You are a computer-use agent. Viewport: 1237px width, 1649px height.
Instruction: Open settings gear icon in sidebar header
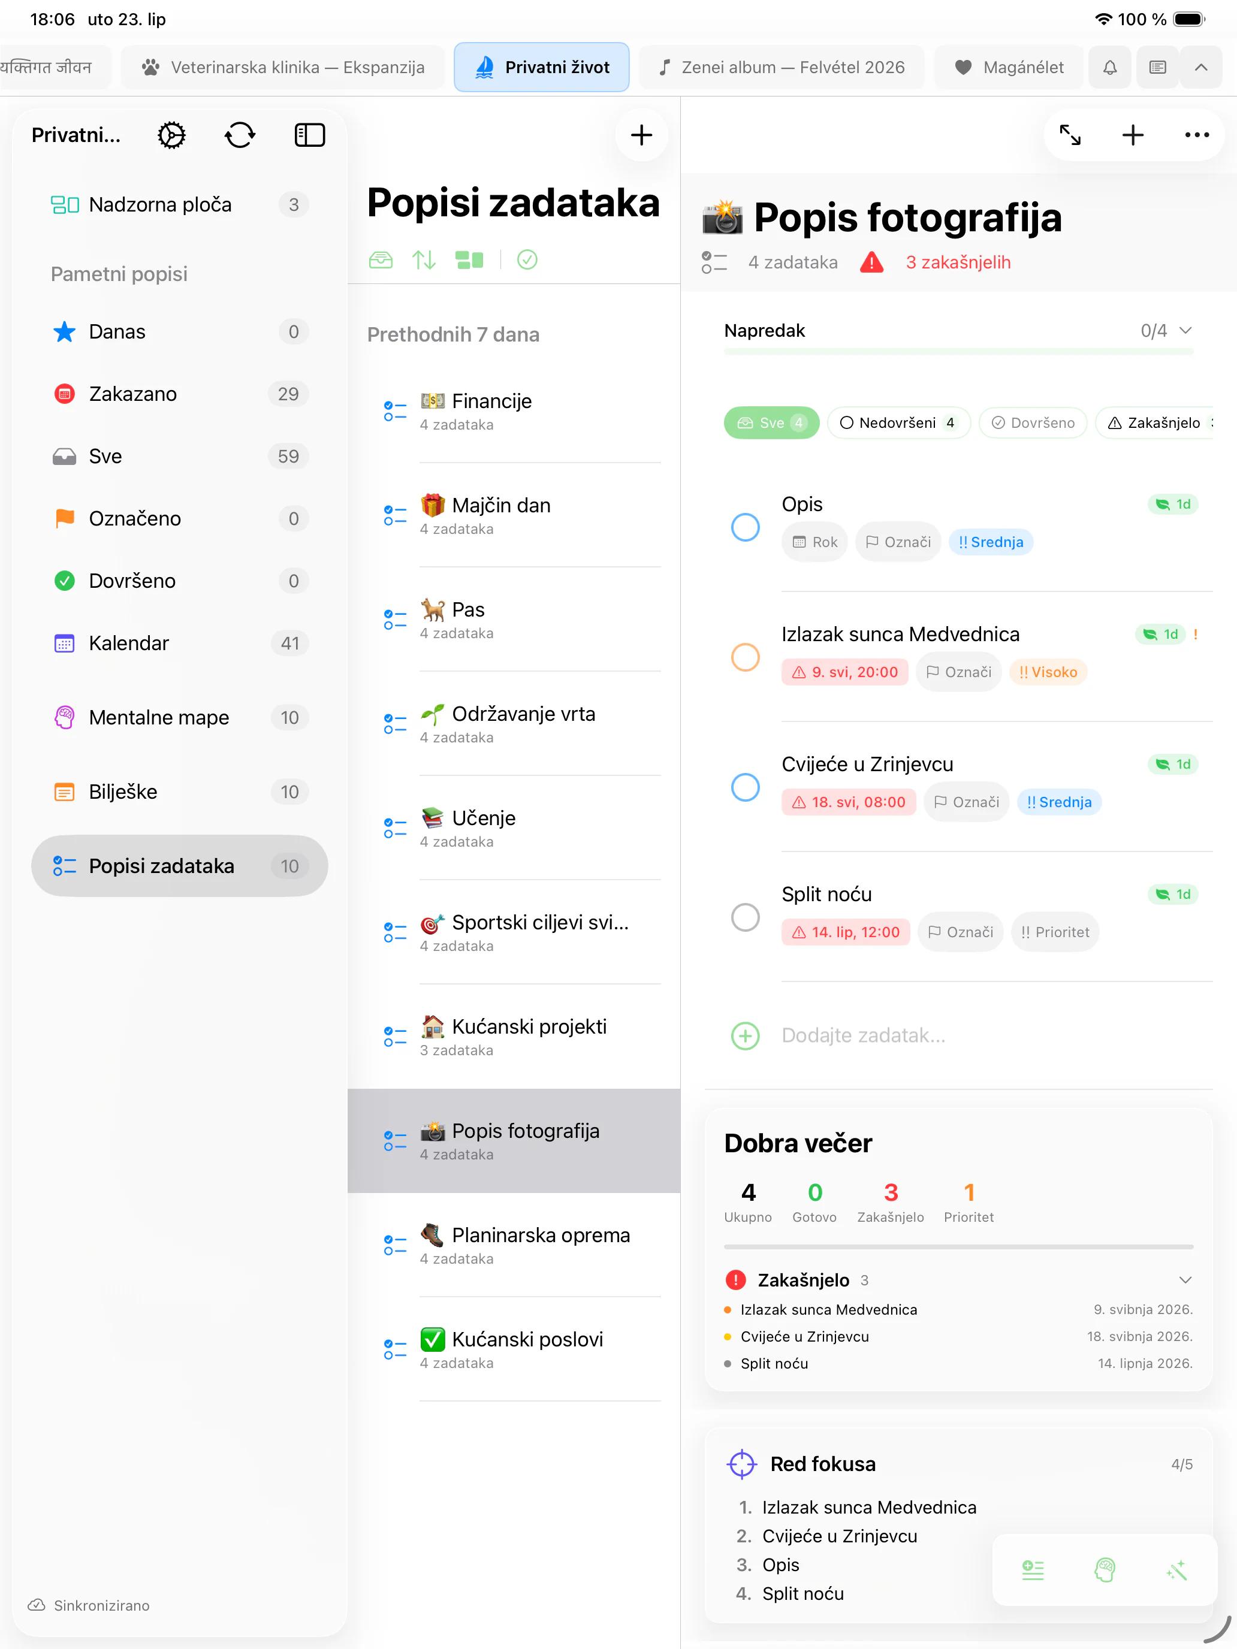(x=171, y=135)
